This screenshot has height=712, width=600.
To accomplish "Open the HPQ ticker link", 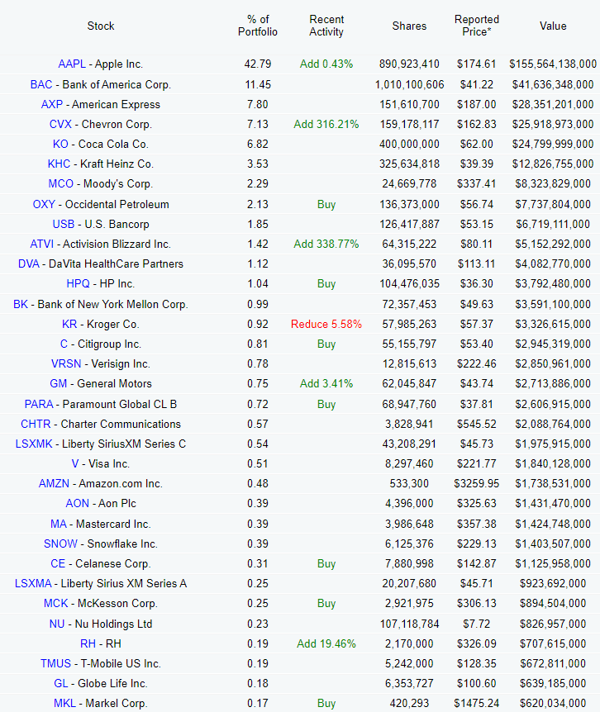I will point(79,284).
